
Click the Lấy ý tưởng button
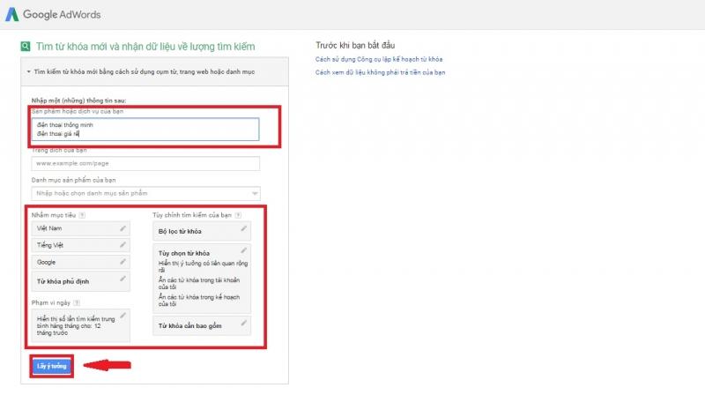pyautogui.click(x=51, y=366)
